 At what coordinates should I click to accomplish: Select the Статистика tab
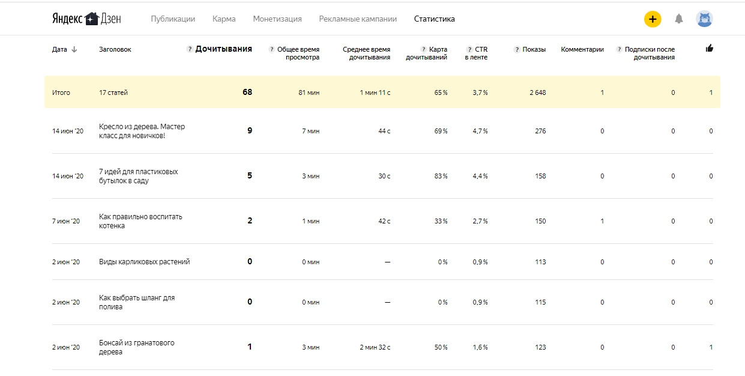pos(434,19)
